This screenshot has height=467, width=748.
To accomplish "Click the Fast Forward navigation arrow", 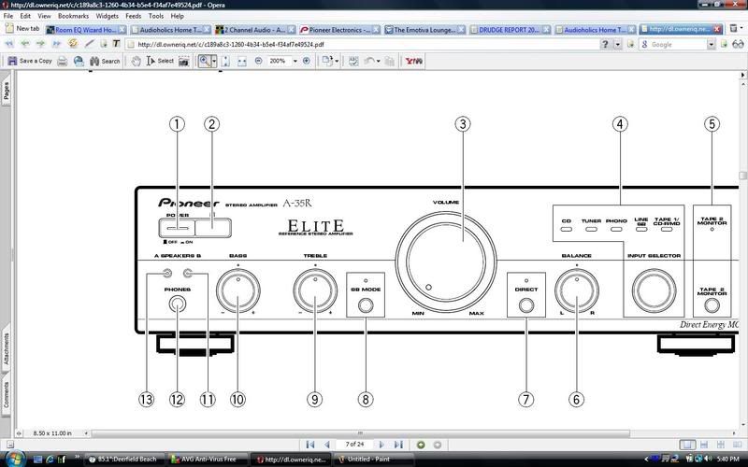I will point(56,44).
